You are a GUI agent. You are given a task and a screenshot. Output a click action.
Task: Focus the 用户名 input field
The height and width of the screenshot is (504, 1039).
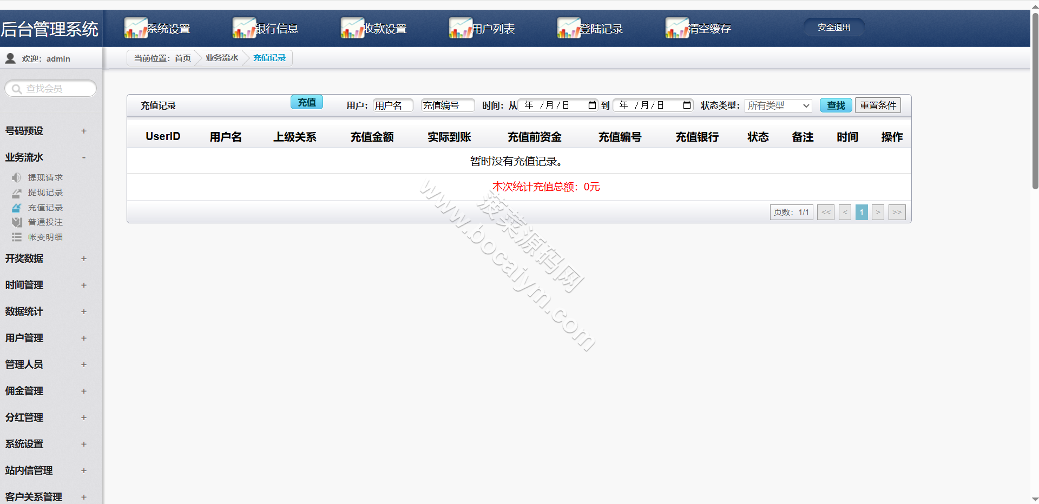[393, 105]
